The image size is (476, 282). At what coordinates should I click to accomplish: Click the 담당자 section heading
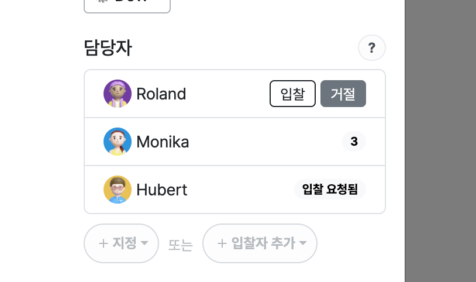point(108,48)
